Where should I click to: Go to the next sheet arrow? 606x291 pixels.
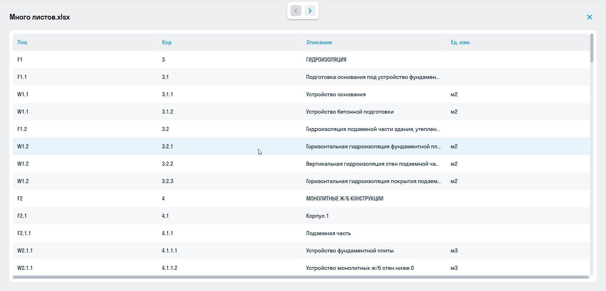[310, 11]
